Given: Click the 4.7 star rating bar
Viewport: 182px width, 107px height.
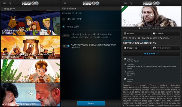Looking at the screenshot, I should (151, 54).
